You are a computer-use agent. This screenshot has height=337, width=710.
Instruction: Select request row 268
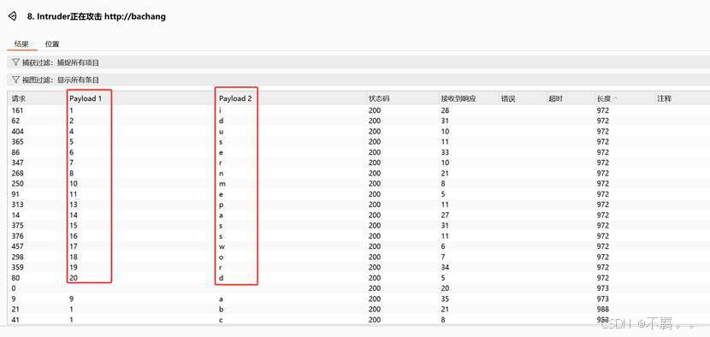(358, 173)
